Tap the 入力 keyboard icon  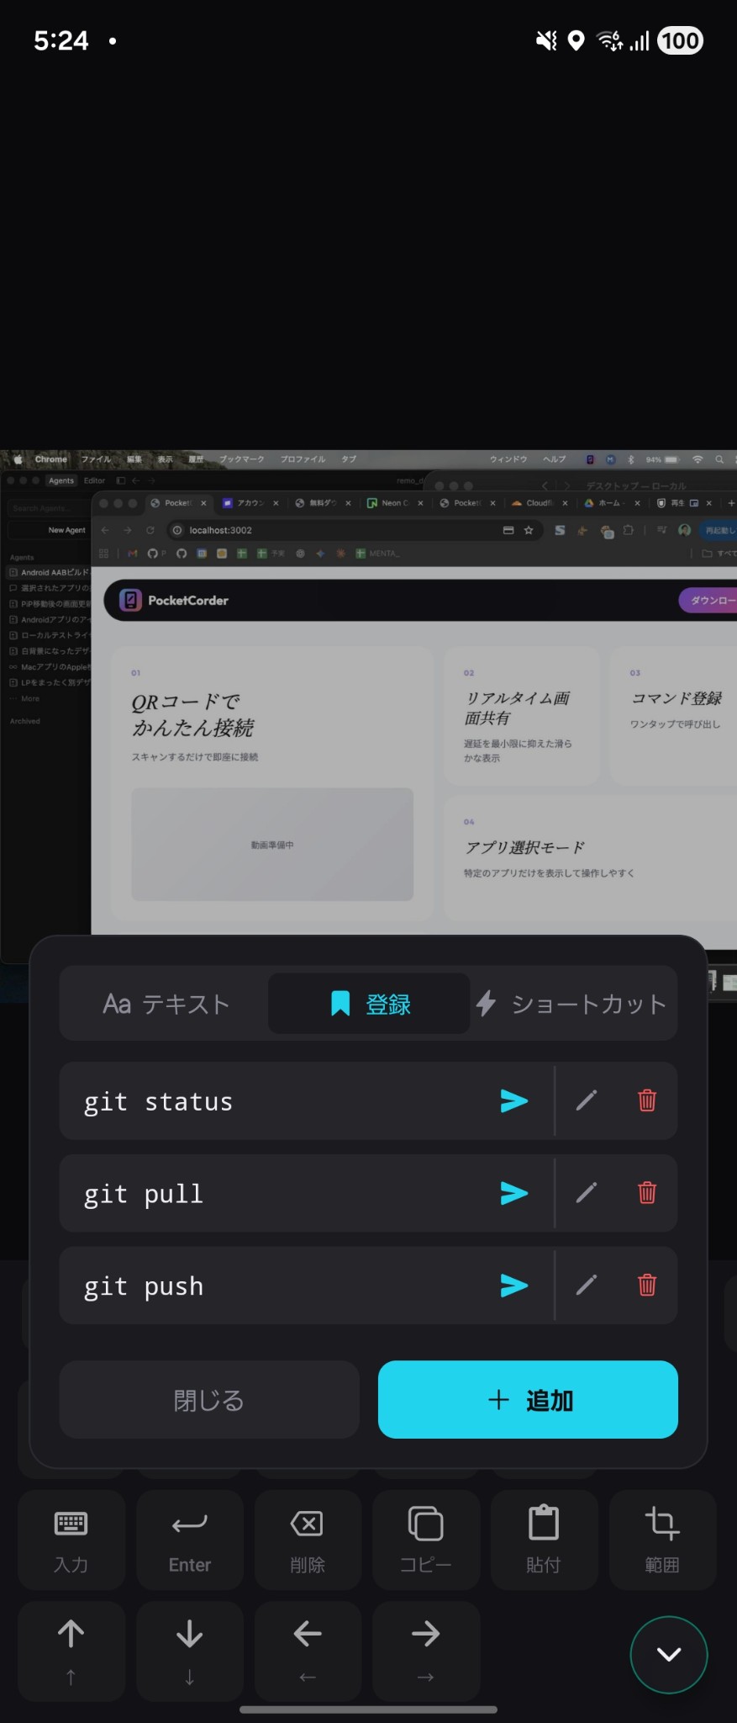coord(71,1540)
